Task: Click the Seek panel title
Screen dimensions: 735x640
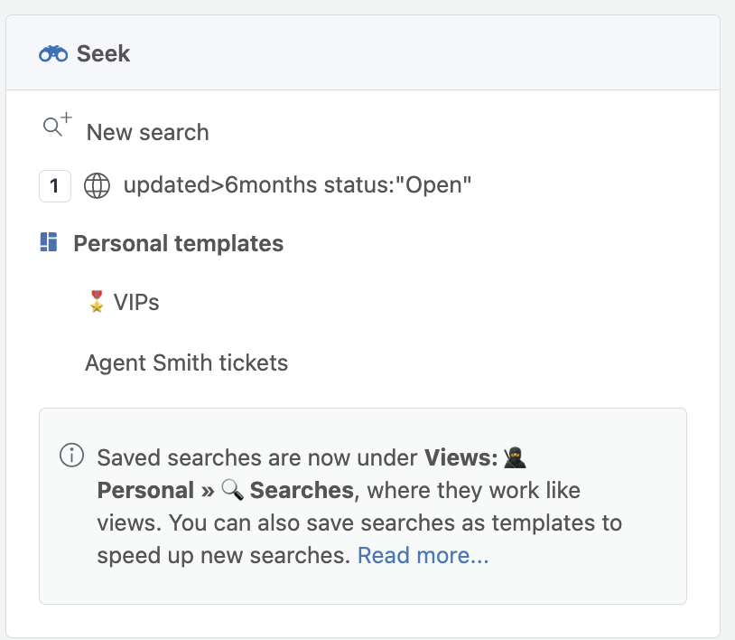Action: click(x=103, y=53)
